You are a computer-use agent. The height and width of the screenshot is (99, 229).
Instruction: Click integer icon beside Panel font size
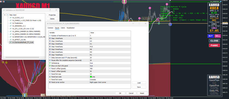click(50, 74)
